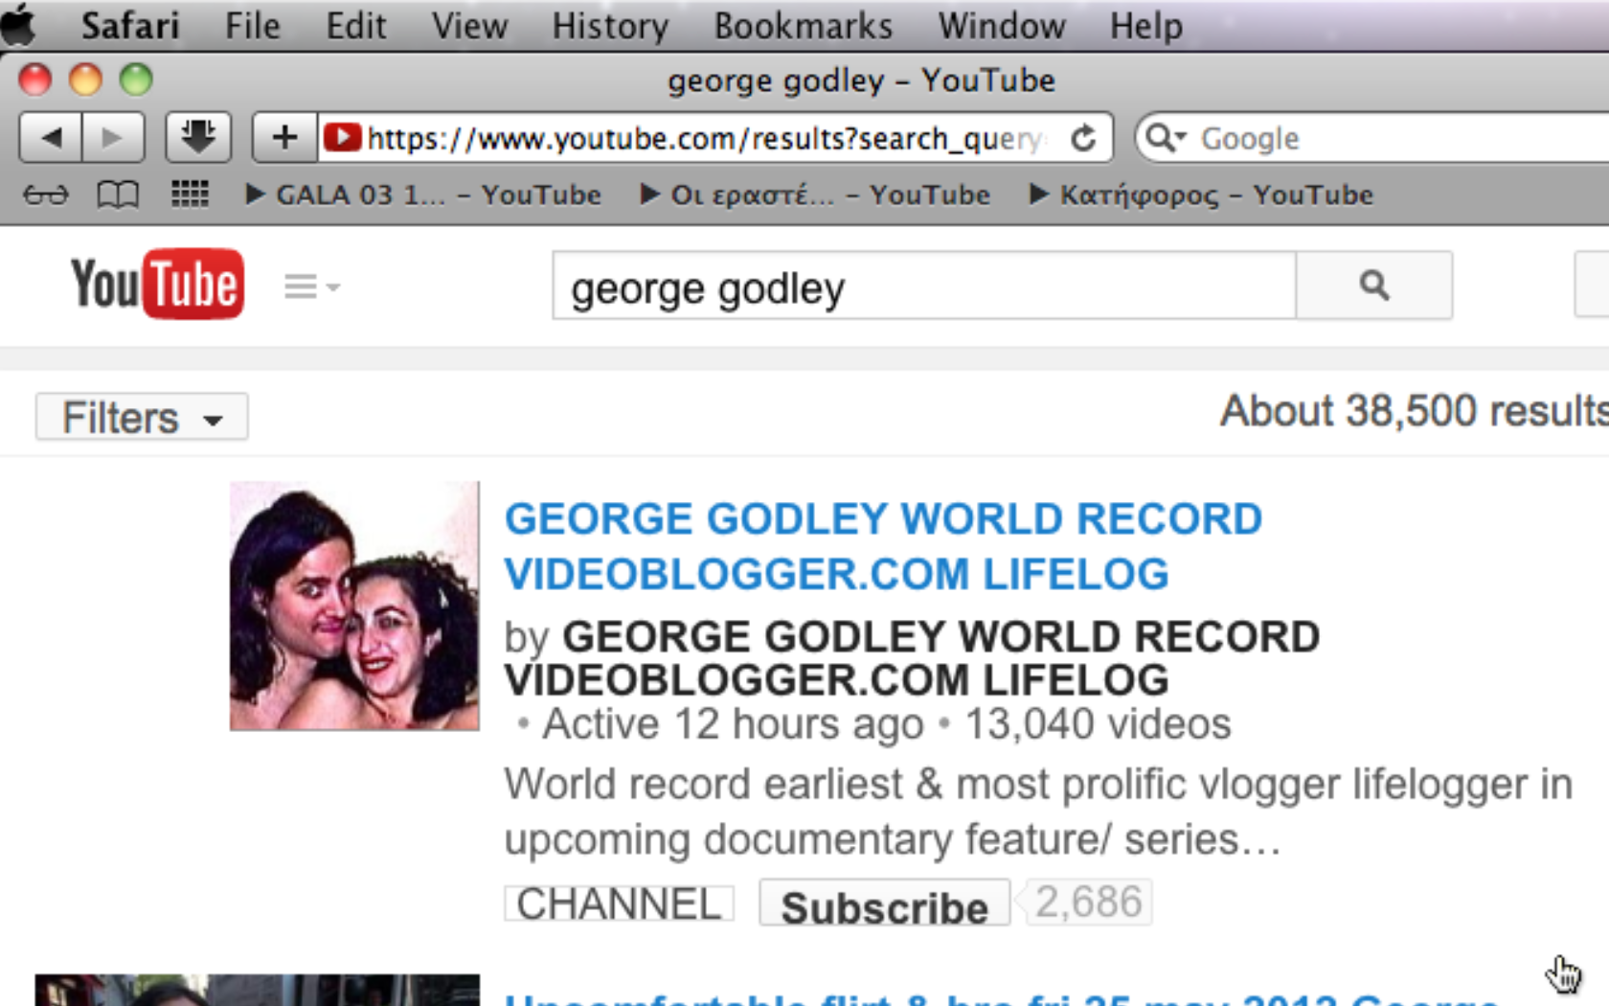Viewport: 1609px width, 1006px height.
Task: Click the YouTube search field containing george godley
Action: click(x=923, y=286)
